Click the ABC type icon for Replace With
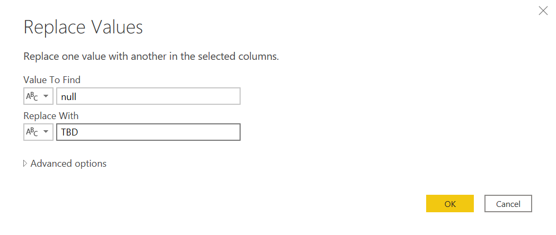 (x=32, y=132)
